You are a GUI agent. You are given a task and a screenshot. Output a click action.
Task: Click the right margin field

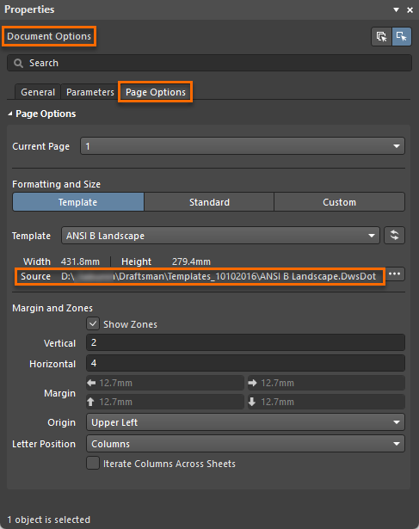click(x=326, y=383)
